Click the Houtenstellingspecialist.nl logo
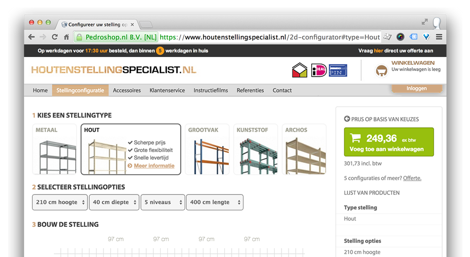470x257 pixels. click(114, 70)
